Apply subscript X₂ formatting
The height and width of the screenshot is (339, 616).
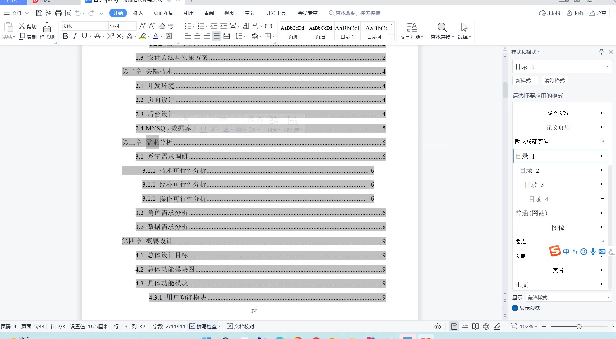[120, 36]
